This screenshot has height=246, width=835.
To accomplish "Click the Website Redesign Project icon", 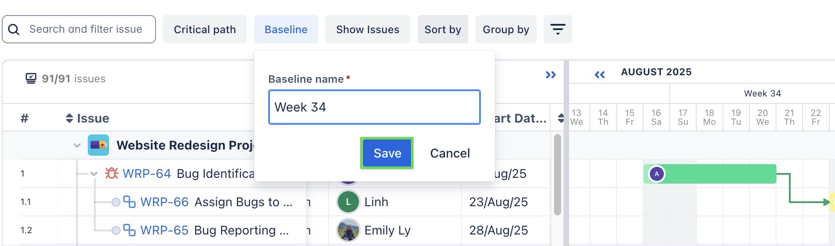I will [x=98, y=145].
